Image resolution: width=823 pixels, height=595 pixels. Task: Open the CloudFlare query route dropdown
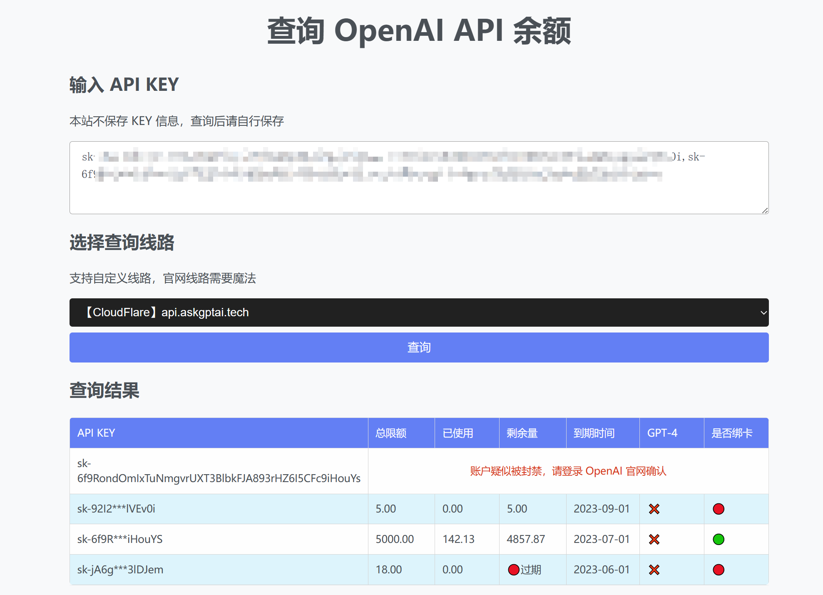click(418, 312)
